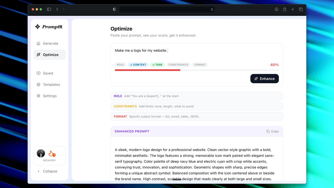Screen dimensions: 334x188
Task: Click the copy icon beside Copy
Action: click(268, 131)
